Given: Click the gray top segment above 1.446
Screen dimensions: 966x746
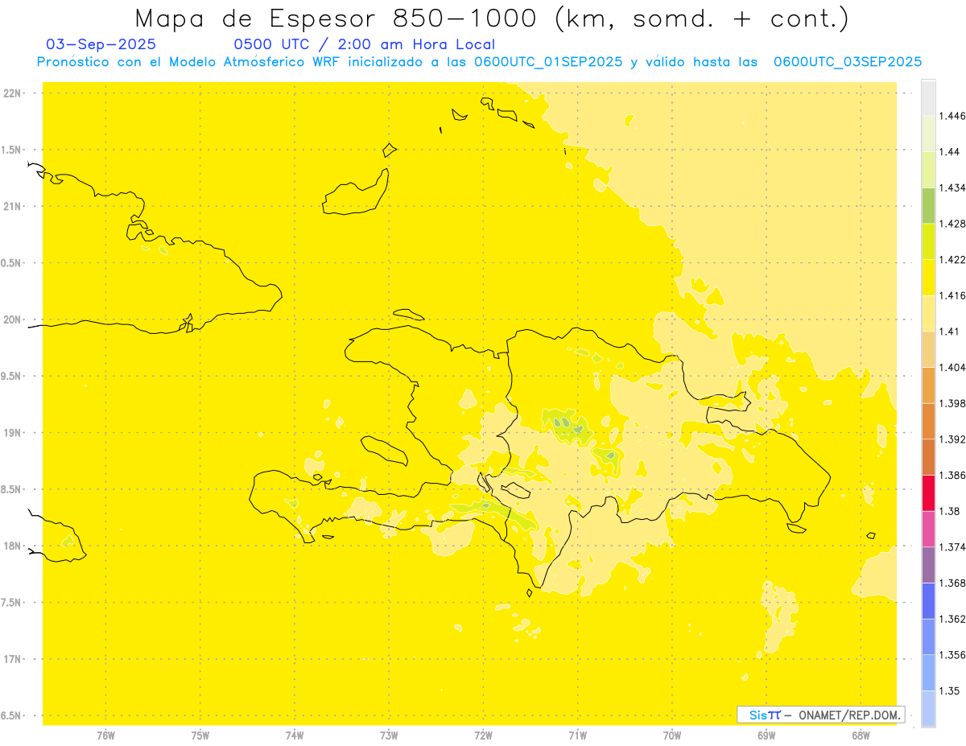Looking at the screenshot, I should (x=929, y=98).
